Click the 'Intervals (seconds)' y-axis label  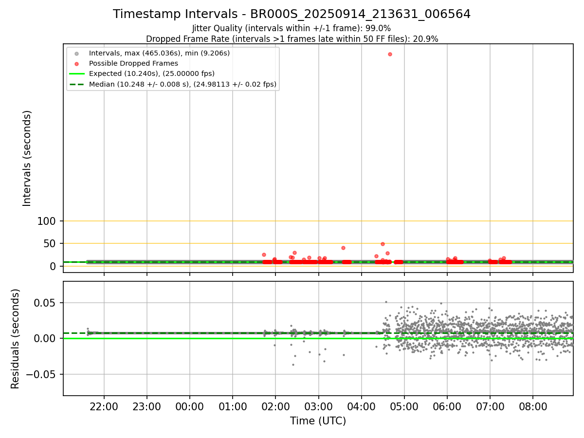point(27,158)
